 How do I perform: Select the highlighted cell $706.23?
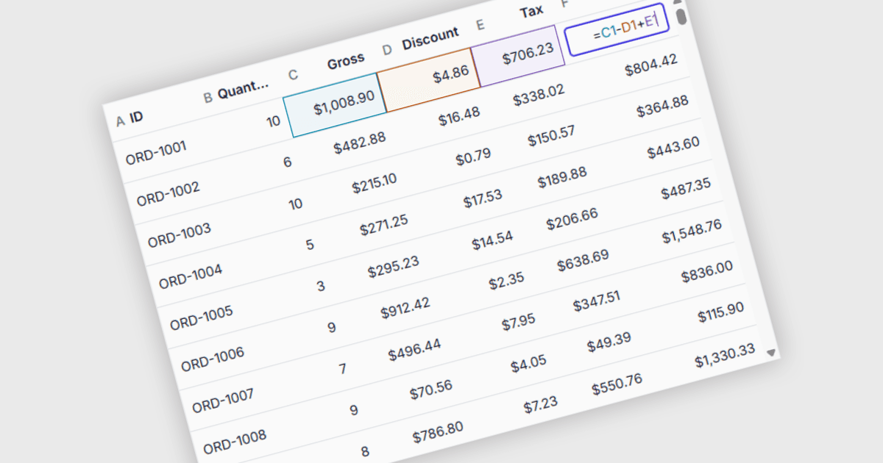coord(519,57)
